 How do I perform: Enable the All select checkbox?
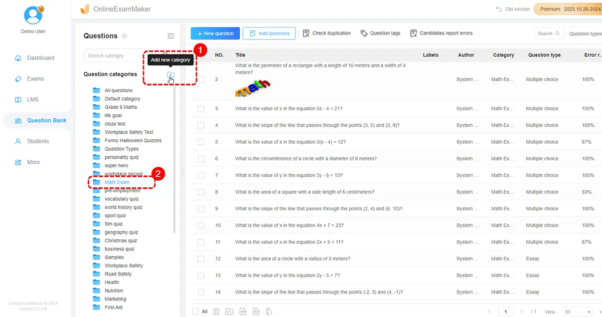[x=196, y=311]
